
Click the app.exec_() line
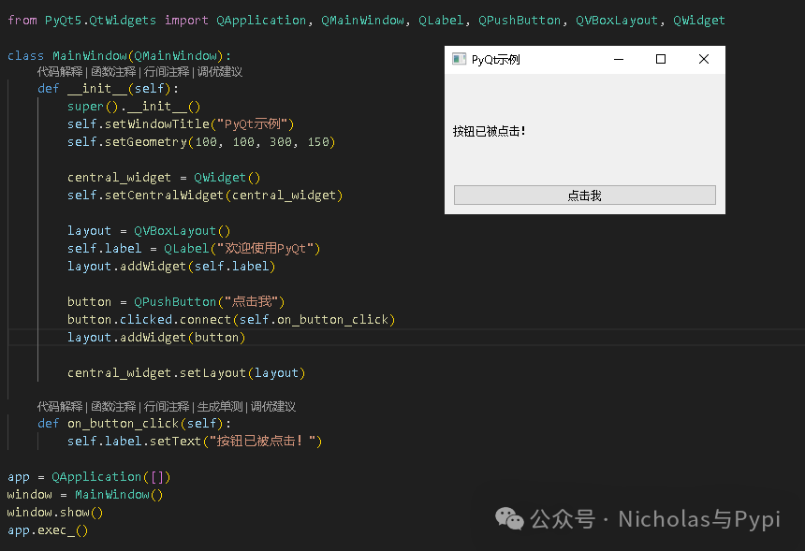click(x=48, y=530)
